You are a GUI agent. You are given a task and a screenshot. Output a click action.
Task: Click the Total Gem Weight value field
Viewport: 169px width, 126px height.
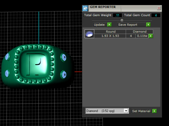pyautogui.click(x=117, y=15)
